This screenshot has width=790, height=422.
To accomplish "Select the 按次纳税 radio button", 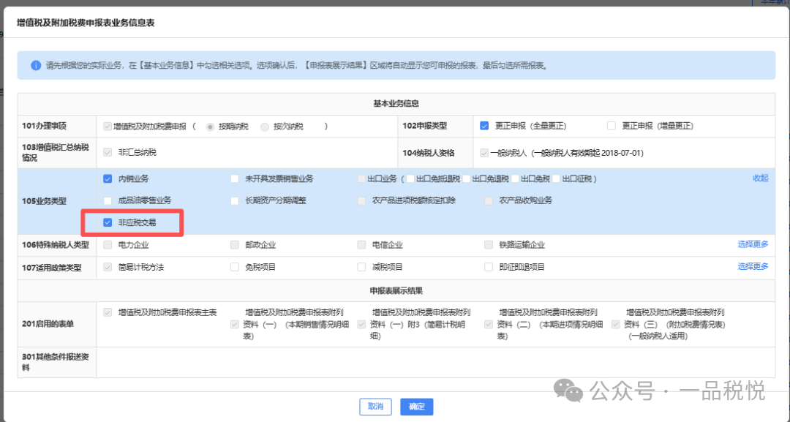I will [x=265, y=127].
